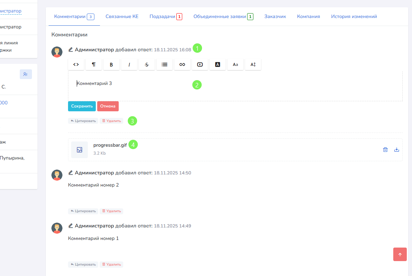This screenshot has width=412, height=276.
Task: Delete the Комментарий номер 2 comment
Action: point(111,211)
